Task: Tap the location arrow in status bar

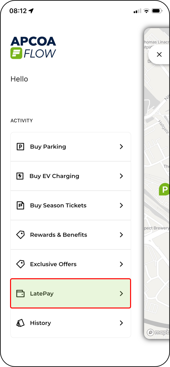Action: 31,11
